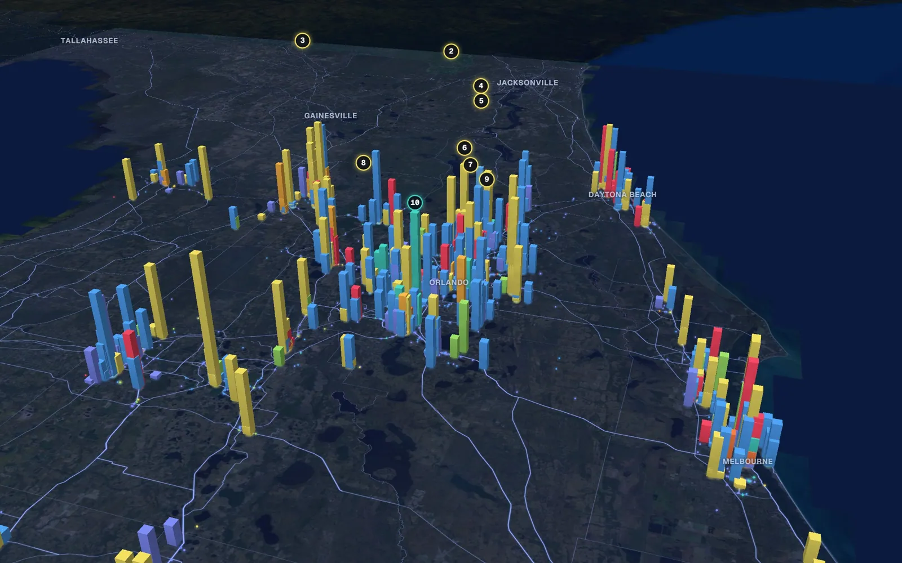Open map marker number 7
This screenshot has height=563, width=902.
(x=470, y=165)
